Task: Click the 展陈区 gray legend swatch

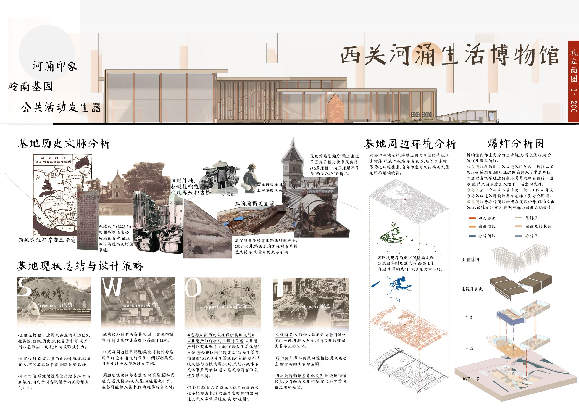Action: (x=518, y=218)
